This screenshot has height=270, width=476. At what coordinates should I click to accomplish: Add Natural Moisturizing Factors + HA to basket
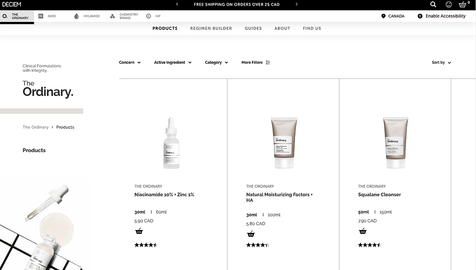[251, 234]
